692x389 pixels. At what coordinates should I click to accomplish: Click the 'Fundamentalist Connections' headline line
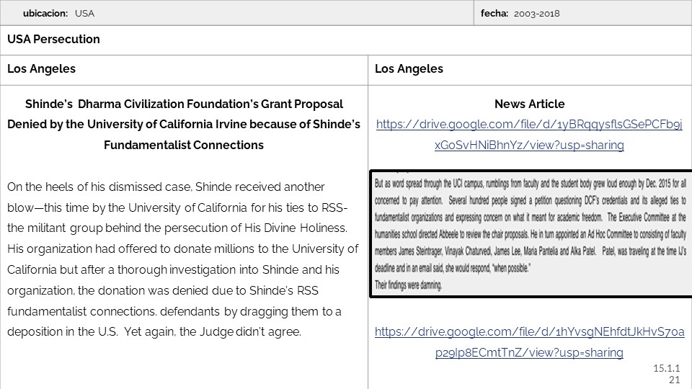pyautogui.click(x=184, y=146)
